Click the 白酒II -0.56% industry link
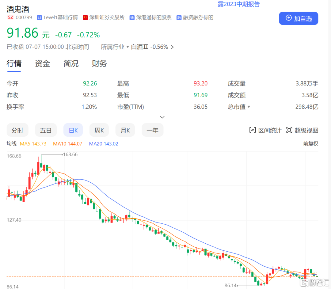The width and height of the screenshot is (331, 289). [x=150, y=47]
